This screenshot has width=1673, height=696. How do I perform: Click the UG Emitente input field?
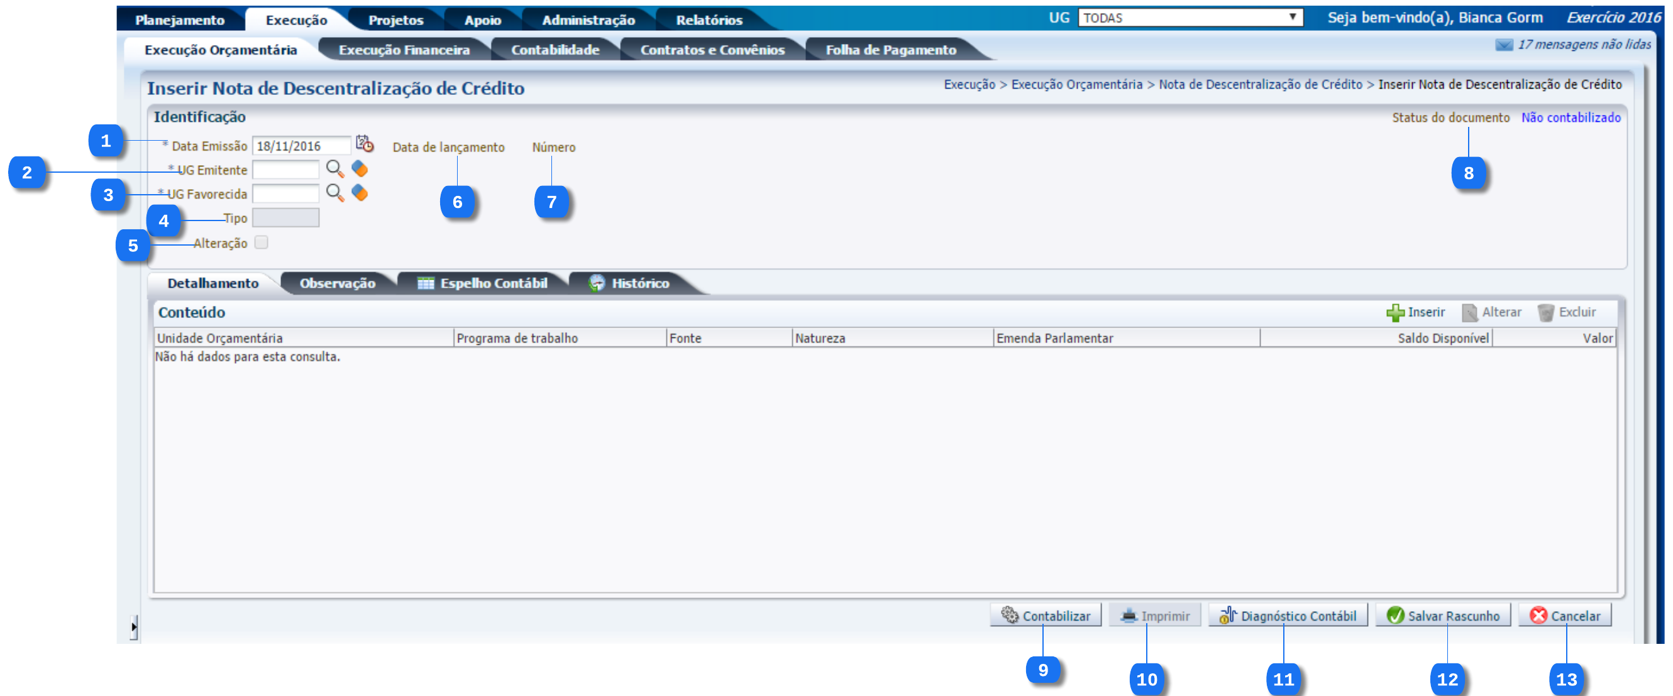pos(286,170)
